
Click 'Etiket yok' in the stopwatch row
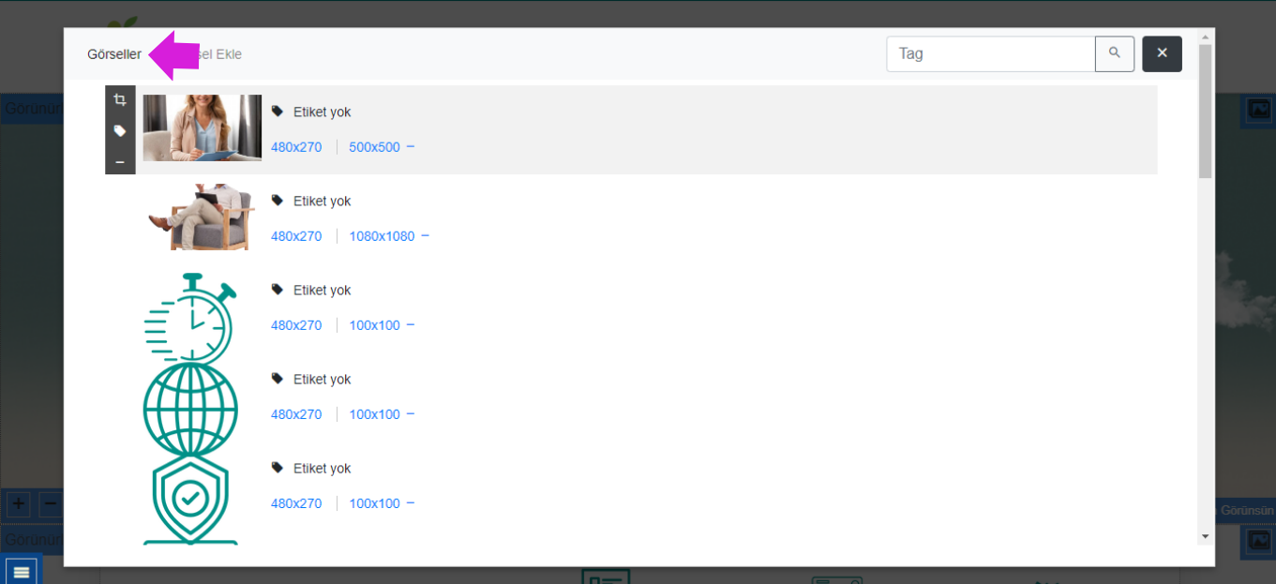pyautogui.click(x=322, y=290)
